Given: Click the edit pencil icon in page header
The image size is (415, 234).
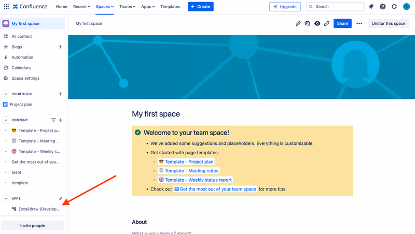Looking at the screenshot, I should click(x=298, y=23).
